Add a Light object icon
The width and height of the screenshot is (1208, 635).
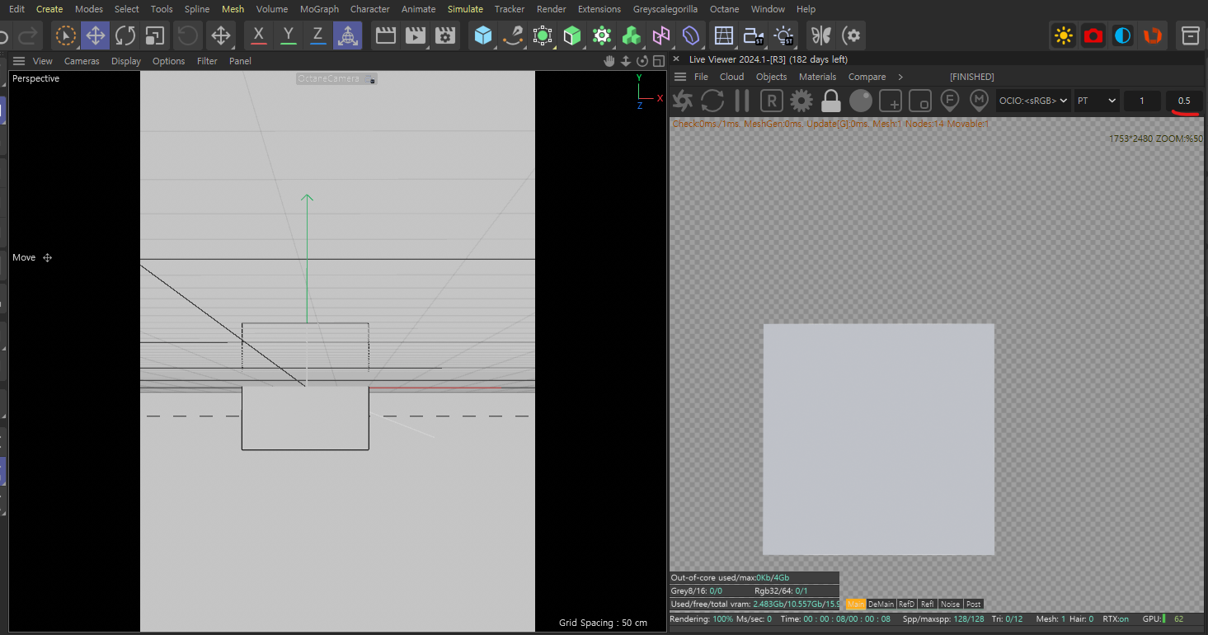point(783,35)
